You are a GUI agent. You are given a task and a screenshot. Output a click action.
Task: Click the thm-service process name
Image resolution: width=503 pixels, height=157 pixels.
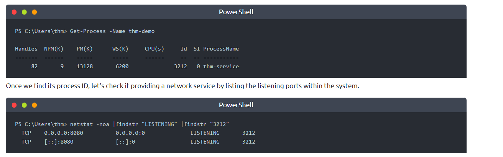[221, 67]
